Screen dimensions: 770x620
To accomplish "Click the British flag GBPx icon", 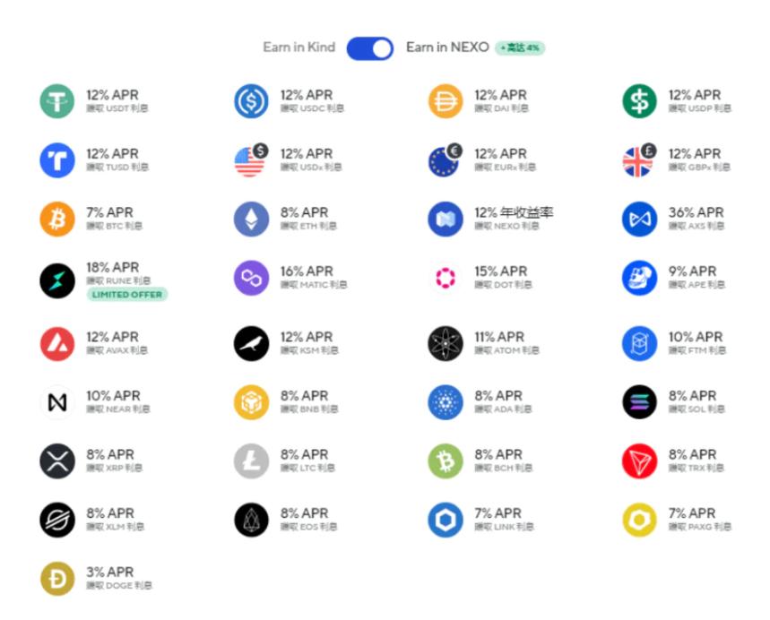I will click(639, 161).
